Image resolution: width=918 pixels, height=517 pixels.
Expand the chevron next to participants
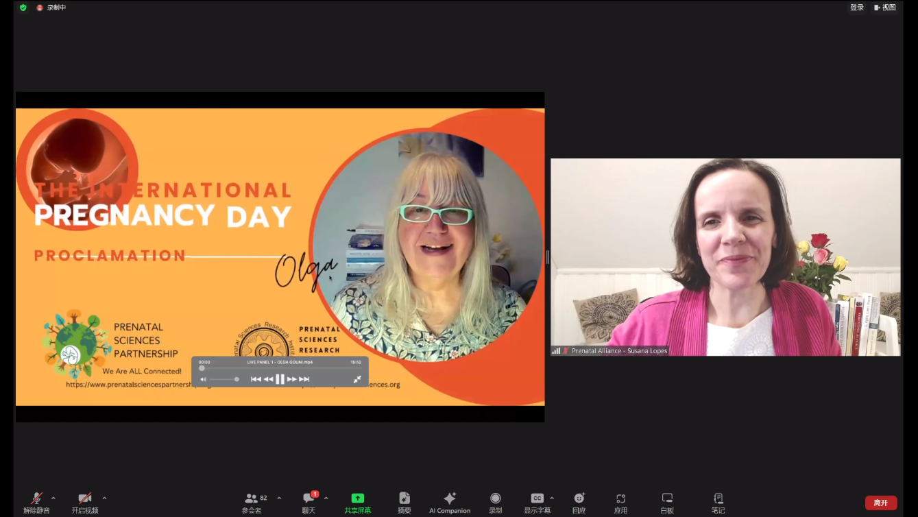point(279,498)
